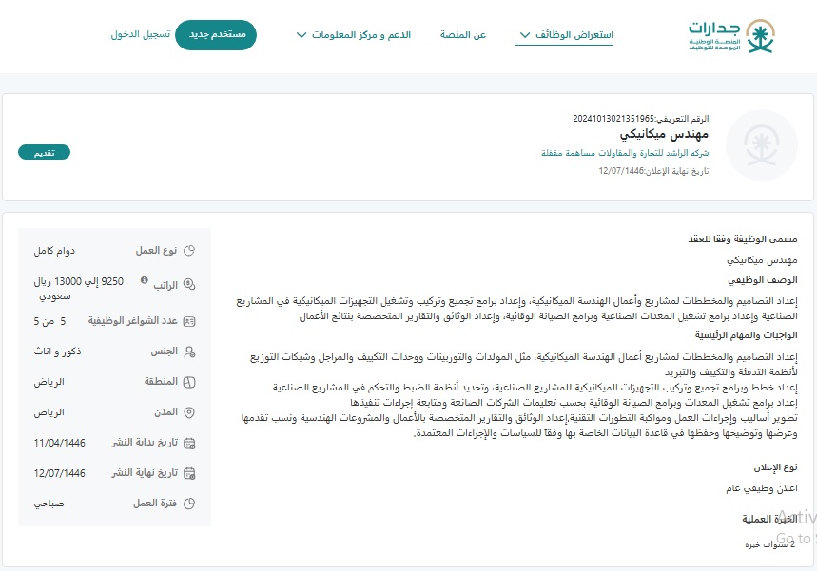This screenshot has height=571, width=817.
Task: Click the صباحي shift value
Action: click(49, 504)
